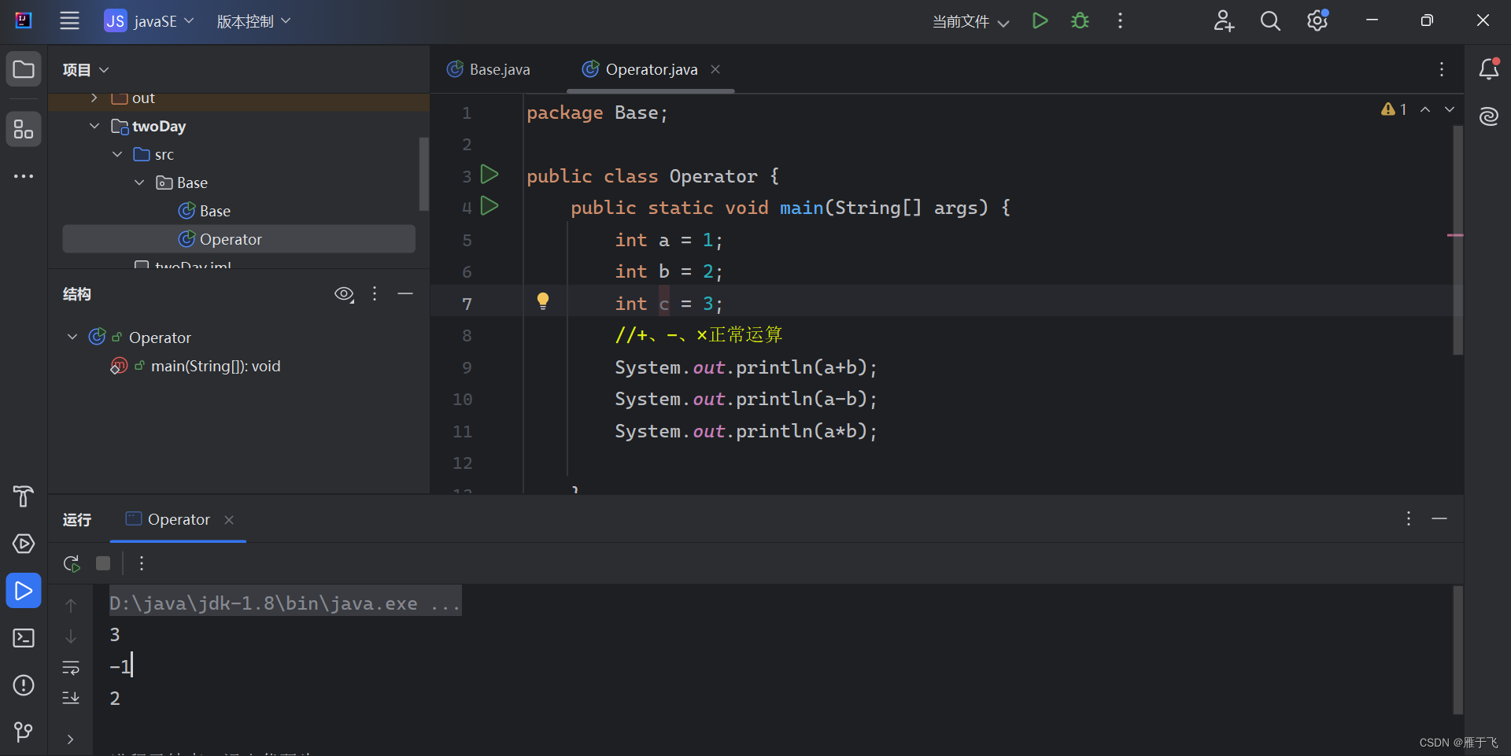Toggle the Structure tool window icon
This screenshot has width=1511, height=756.
pos(24,129)
